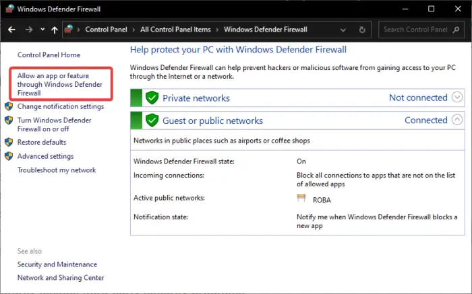Refresh the Control Panel page
This screenshot has height=294, width=472.
(x=362, y=30)
